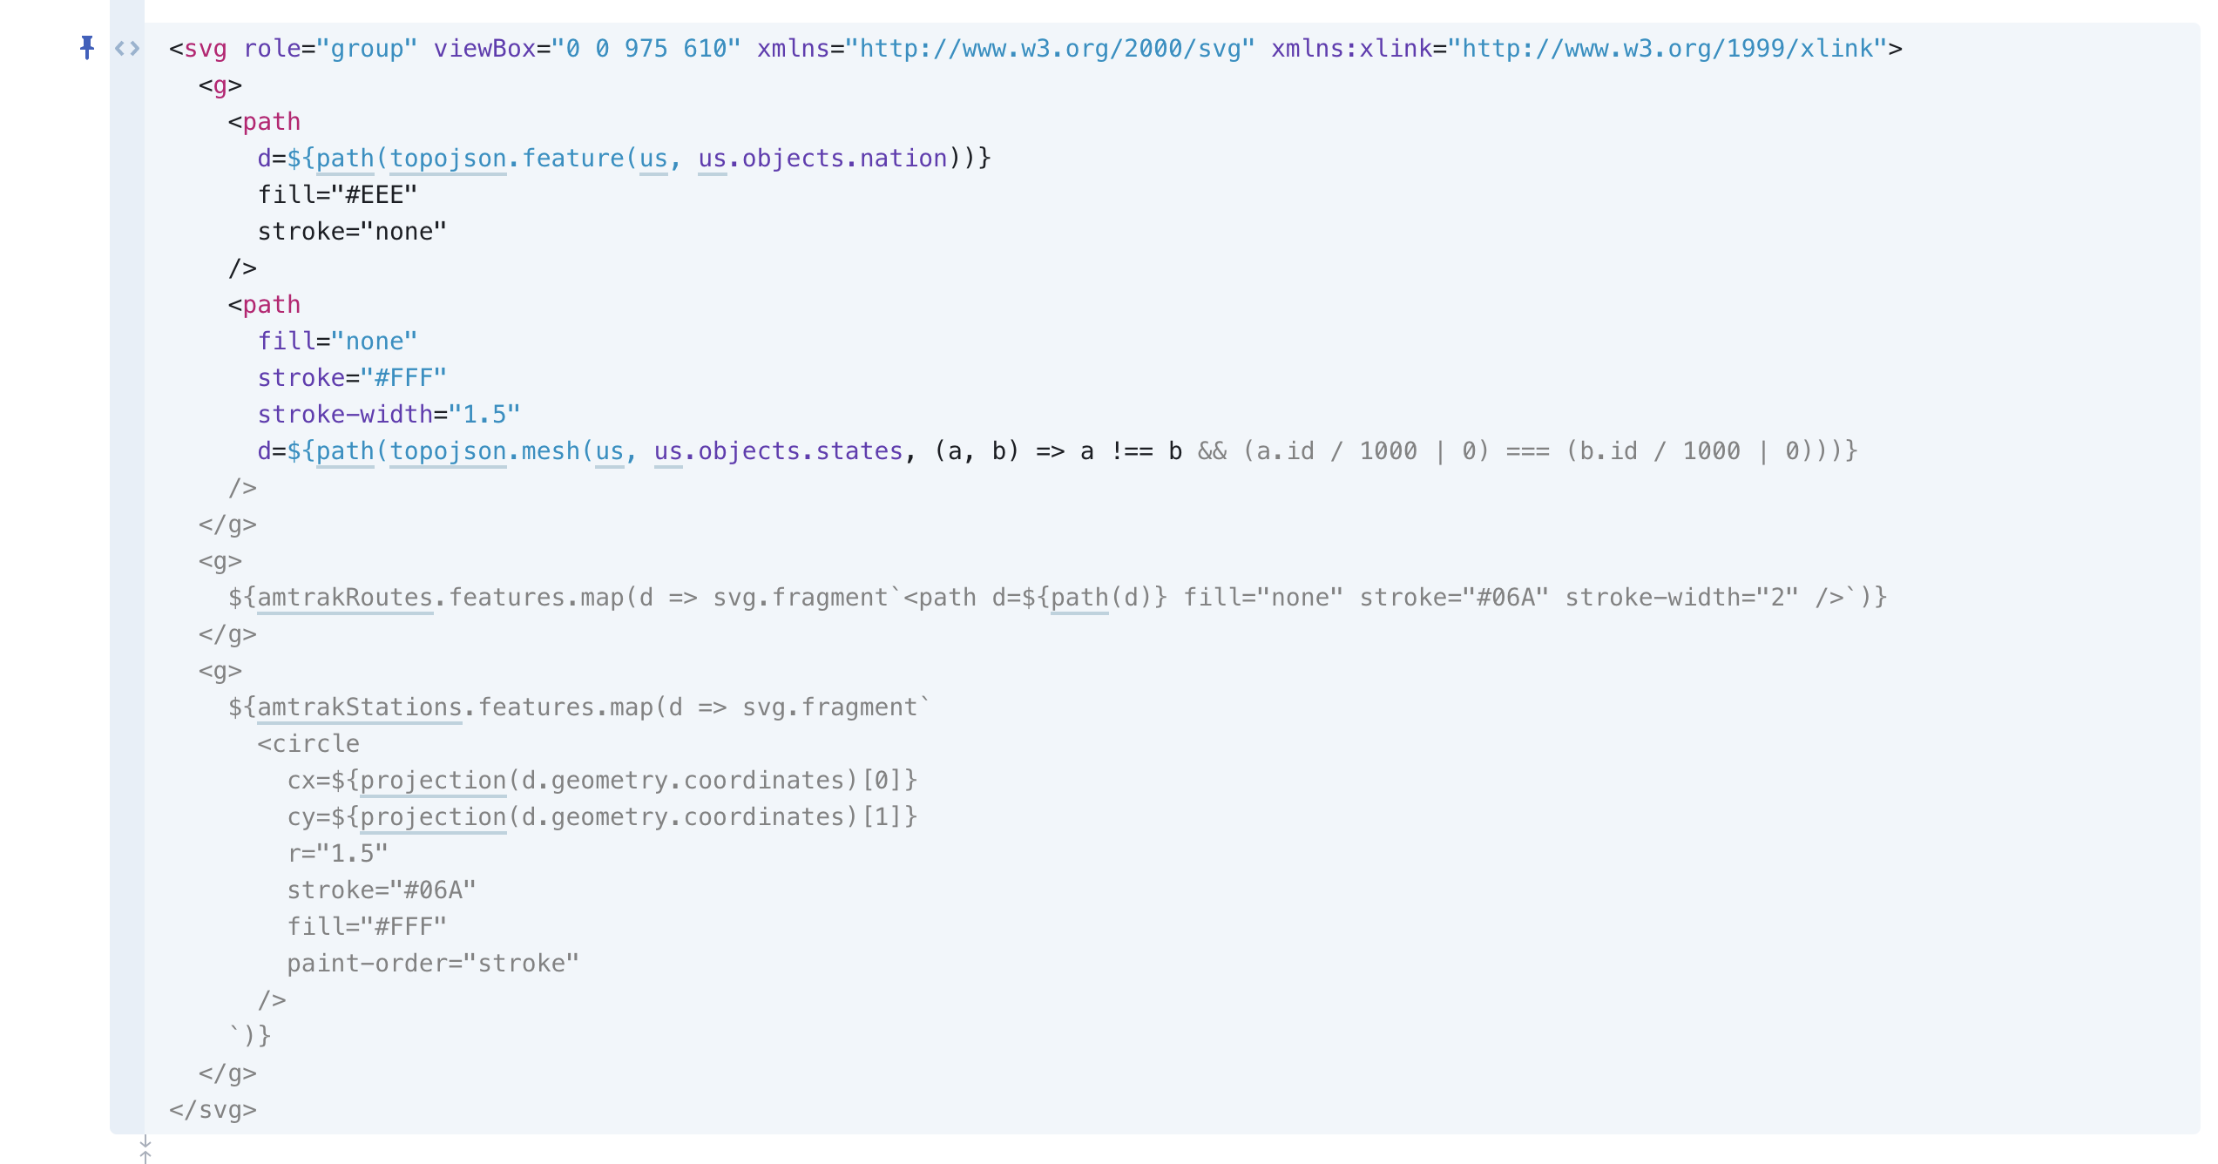Click the closing </svg> tag
This screenshot has width=2218, height=1164.
(x=213, y=1110)
